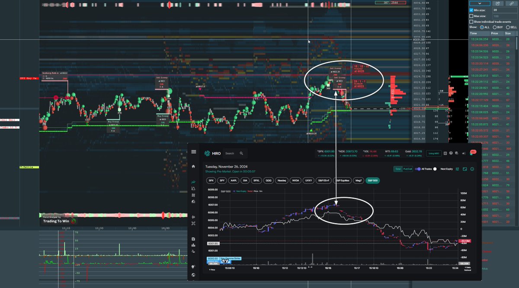Open the HIRO help question-mark icon

coord(451,153)
